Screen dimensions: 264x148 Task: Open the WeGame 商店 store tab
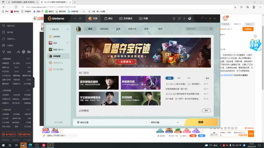(109, 18)
